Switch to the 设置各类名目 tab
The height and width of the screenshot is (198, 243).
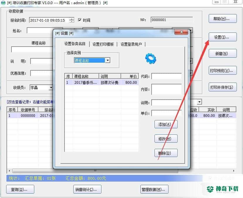coord(75,44)
